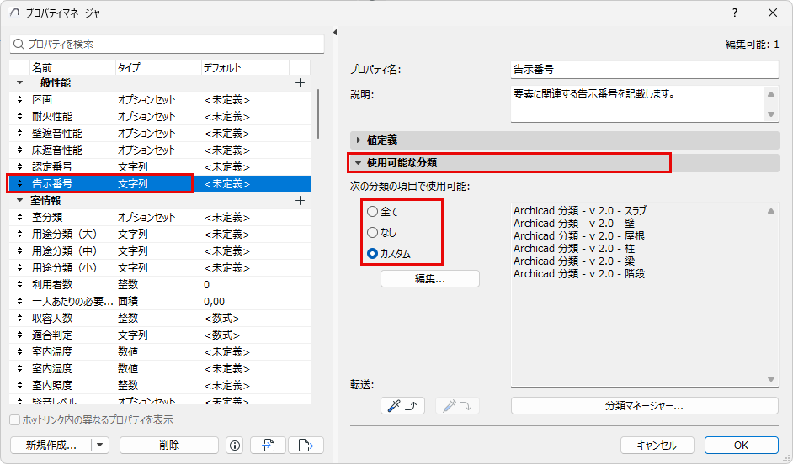The height and width of the screenshot is (464, 793).
Task: Click the reorder handle of 認定番号 row
Action: pyautogui.click(x=19, y=166)
